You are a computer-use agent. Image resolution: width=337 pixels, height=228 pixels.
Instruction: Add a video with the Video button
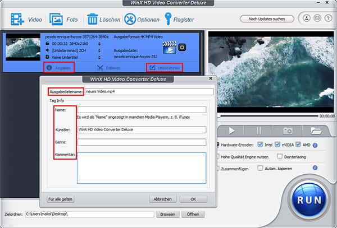26,19
